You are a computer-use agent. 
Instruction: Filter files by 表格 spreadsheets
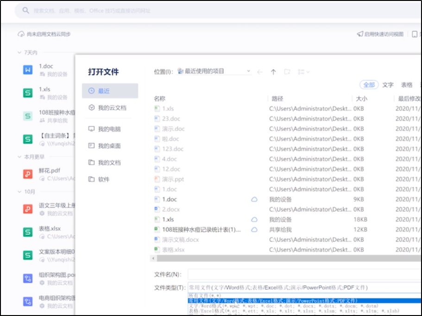pos(407,85)
